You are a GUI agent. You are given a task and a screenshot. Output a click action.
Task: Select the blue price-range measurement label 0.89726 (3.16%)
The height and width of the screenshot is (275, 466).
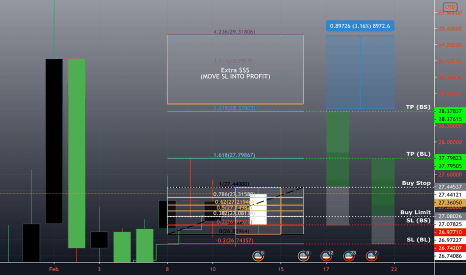360,26
